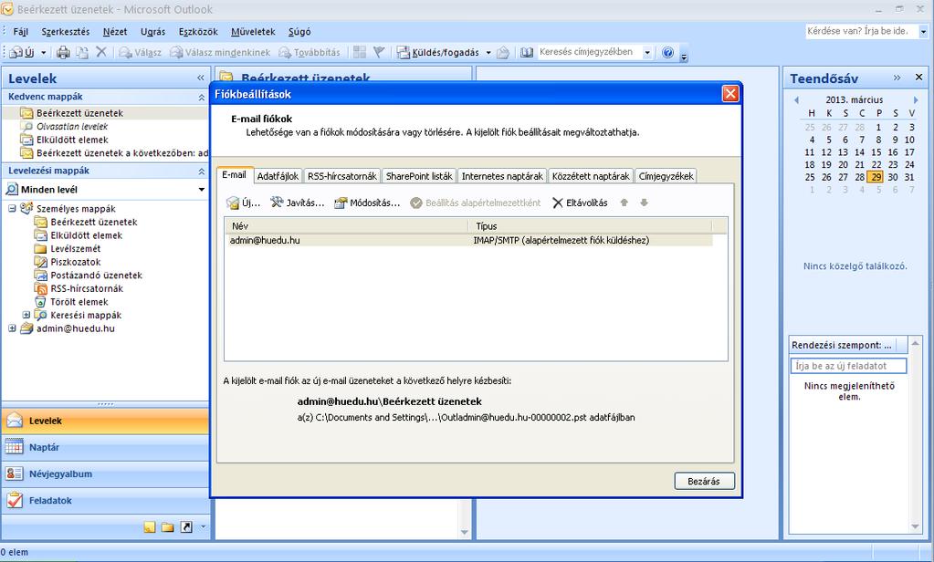The image size is (934, 562).
Task: Switch to Adatfájlok tab
Action: click(x=278, y=176)
